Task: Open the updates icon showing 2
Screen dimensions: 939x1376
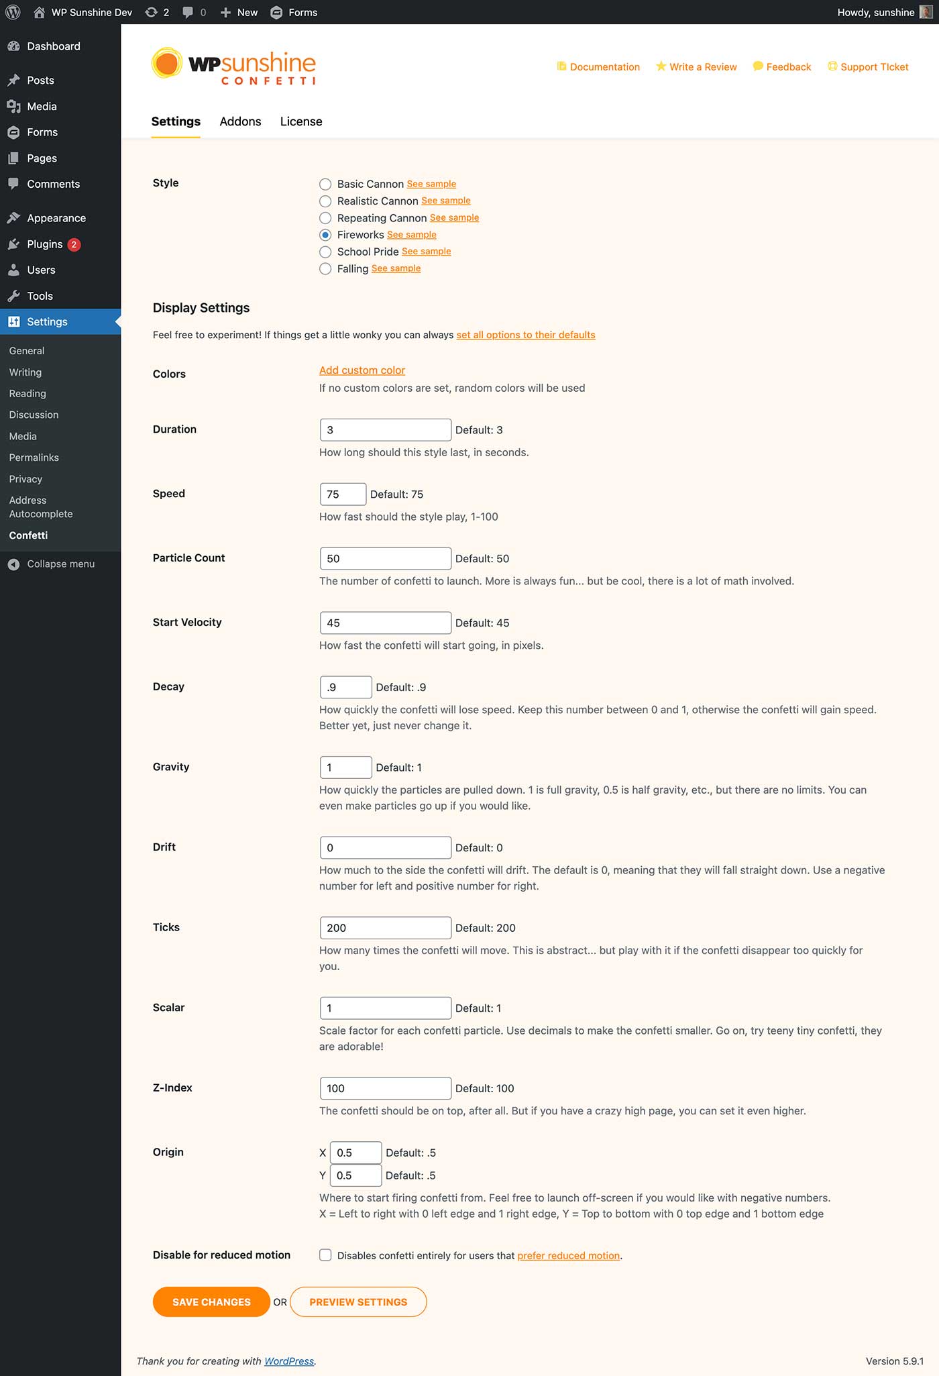Action: click(x=152, y=12)
